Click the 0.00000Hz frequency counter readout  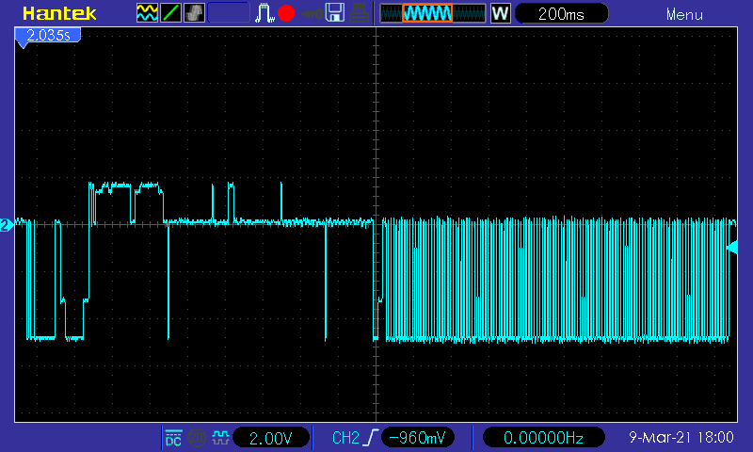tap(544, 438)
